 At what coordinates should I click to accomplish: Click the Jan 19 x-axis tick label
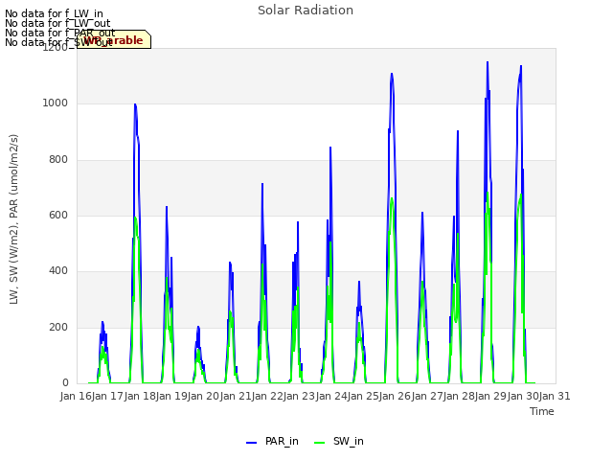coord(171,396)
